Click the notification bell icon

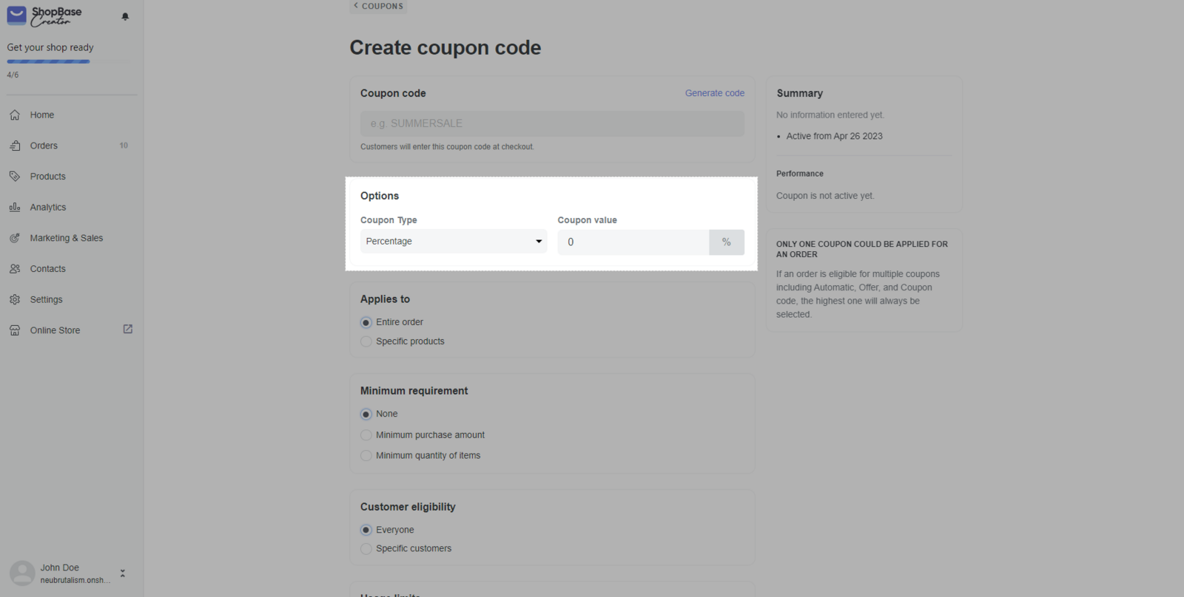click(125, 16)
